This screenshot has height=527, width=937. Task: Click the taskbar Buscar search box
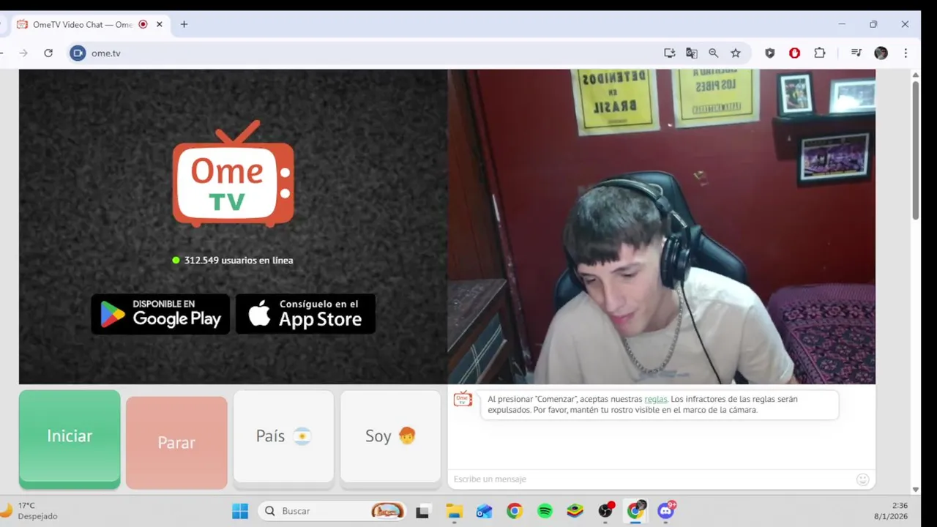332,511
